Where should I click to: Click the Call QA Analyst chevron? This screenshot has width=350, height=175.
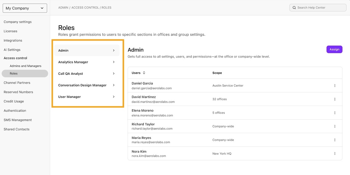pos(114,74)
